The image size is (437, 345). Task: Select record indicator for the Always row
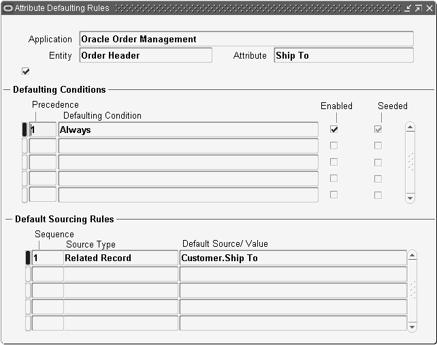(x=25, y=130)
